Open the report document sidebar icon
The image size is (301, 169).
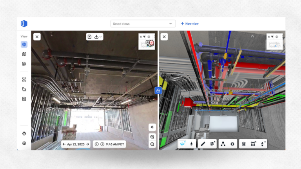coord(24,99)
